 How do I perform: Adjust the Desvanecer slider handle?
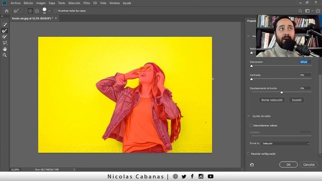pos(252,66)
